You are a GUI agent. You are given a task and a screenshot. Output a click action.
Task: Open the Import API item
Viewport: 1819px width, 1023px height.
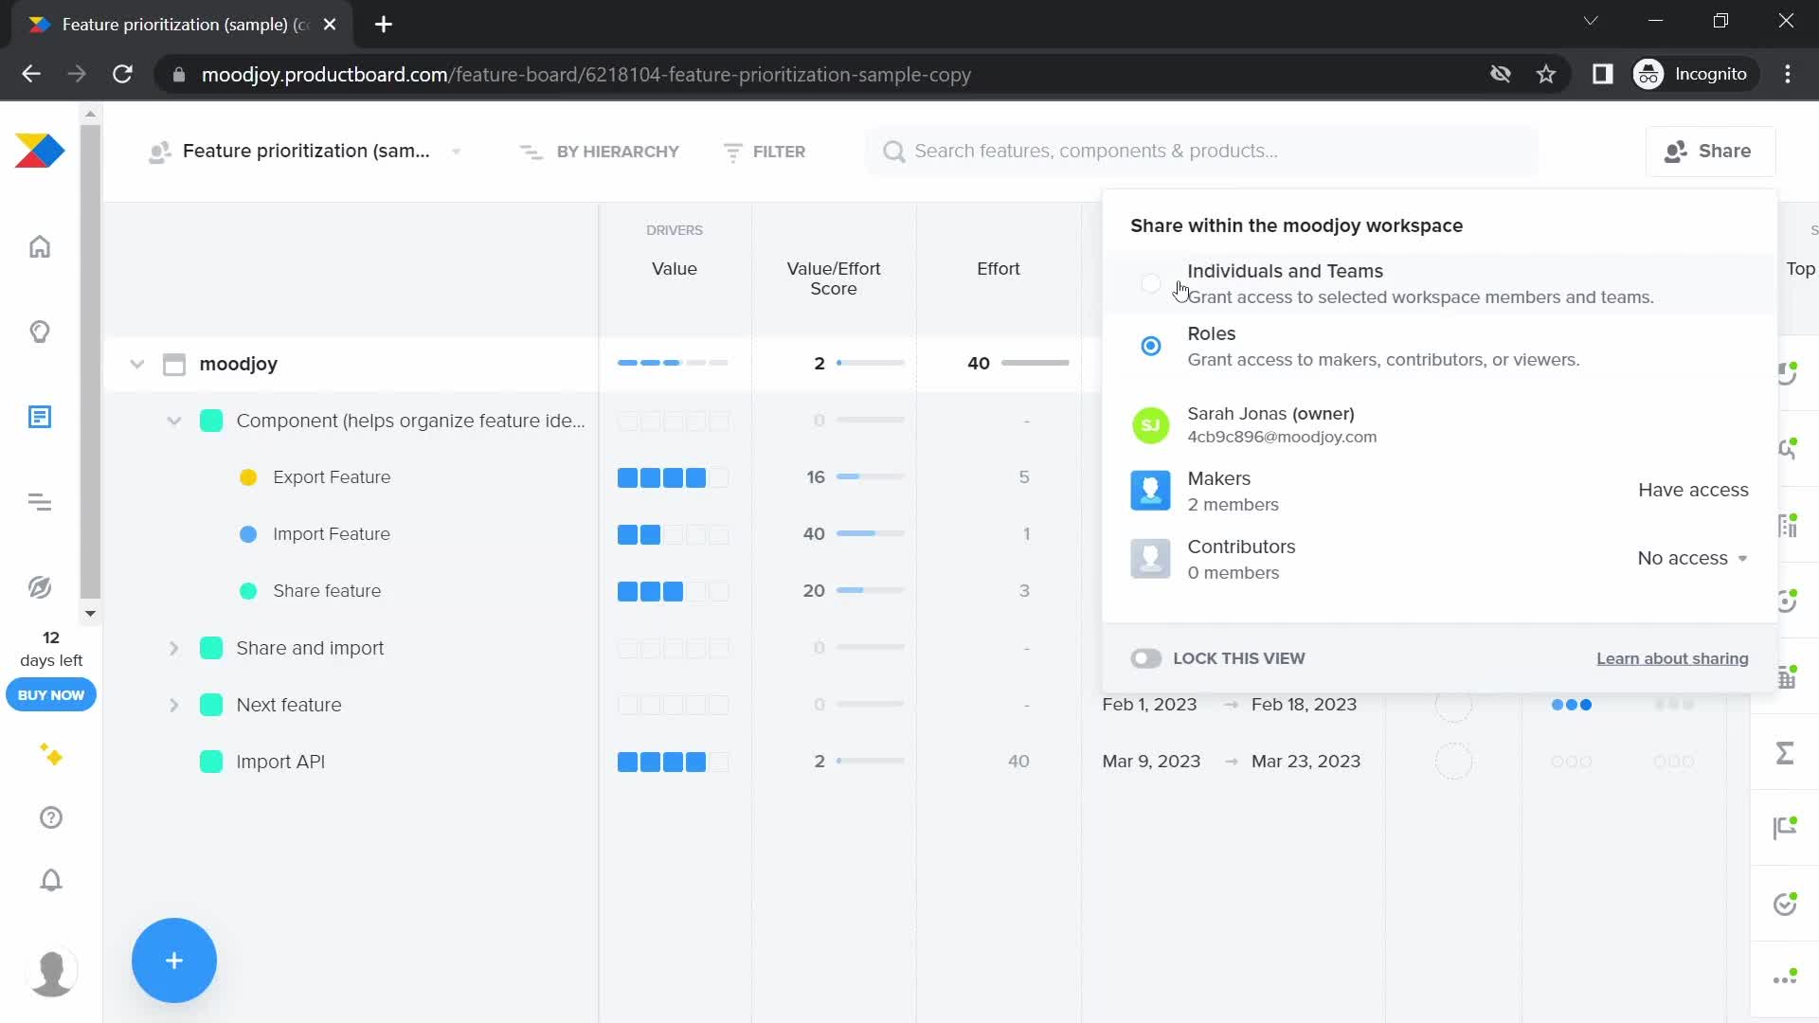pos(280,762)
